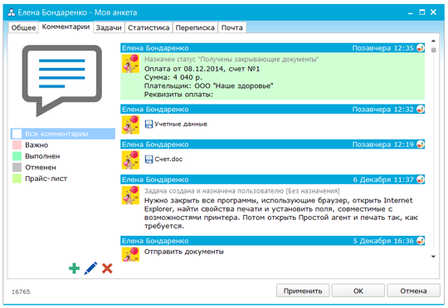Open the Общее tab

23,27
